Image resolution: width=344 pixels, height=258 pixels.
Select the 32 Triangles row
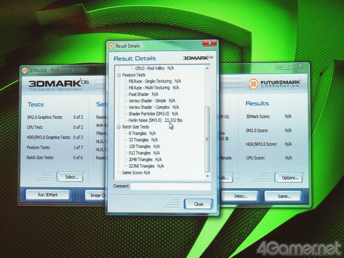(143, 140)
